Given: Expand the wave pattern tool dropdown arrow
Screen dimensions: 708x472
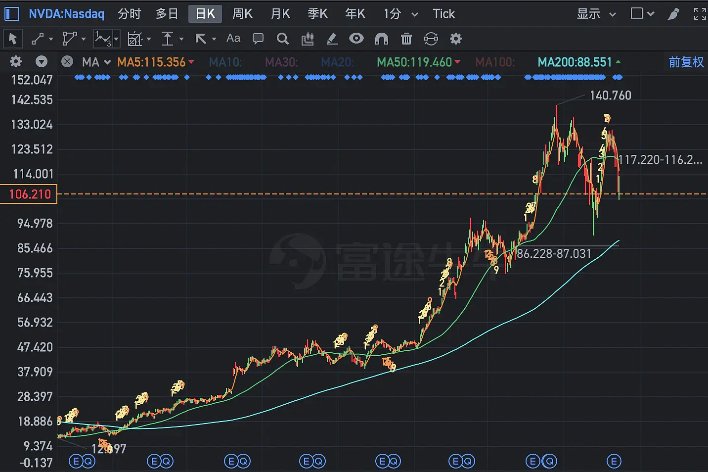Looking at the screenshot, I should (116, 39).
